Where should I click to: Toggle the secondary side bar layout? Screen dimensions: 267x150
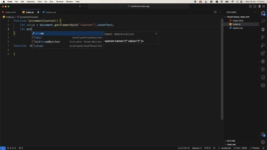pyautogui.click(x=259, y=6)
